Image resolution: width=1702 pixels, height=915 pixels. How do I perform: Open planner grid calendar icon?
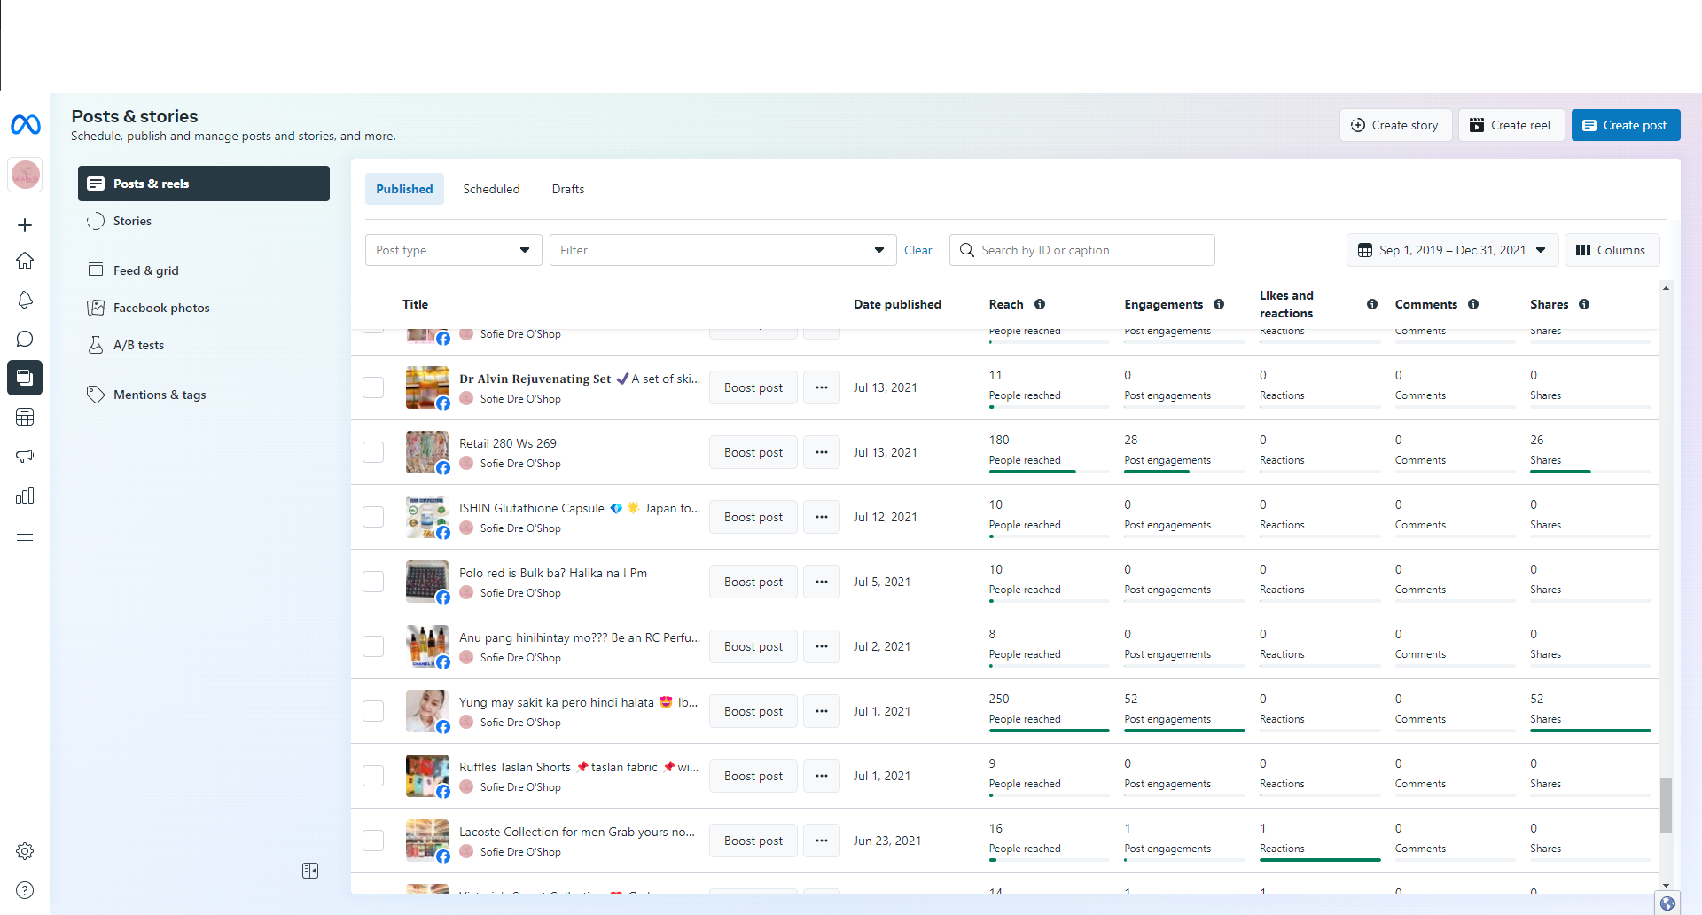click(x=25, y=417)
